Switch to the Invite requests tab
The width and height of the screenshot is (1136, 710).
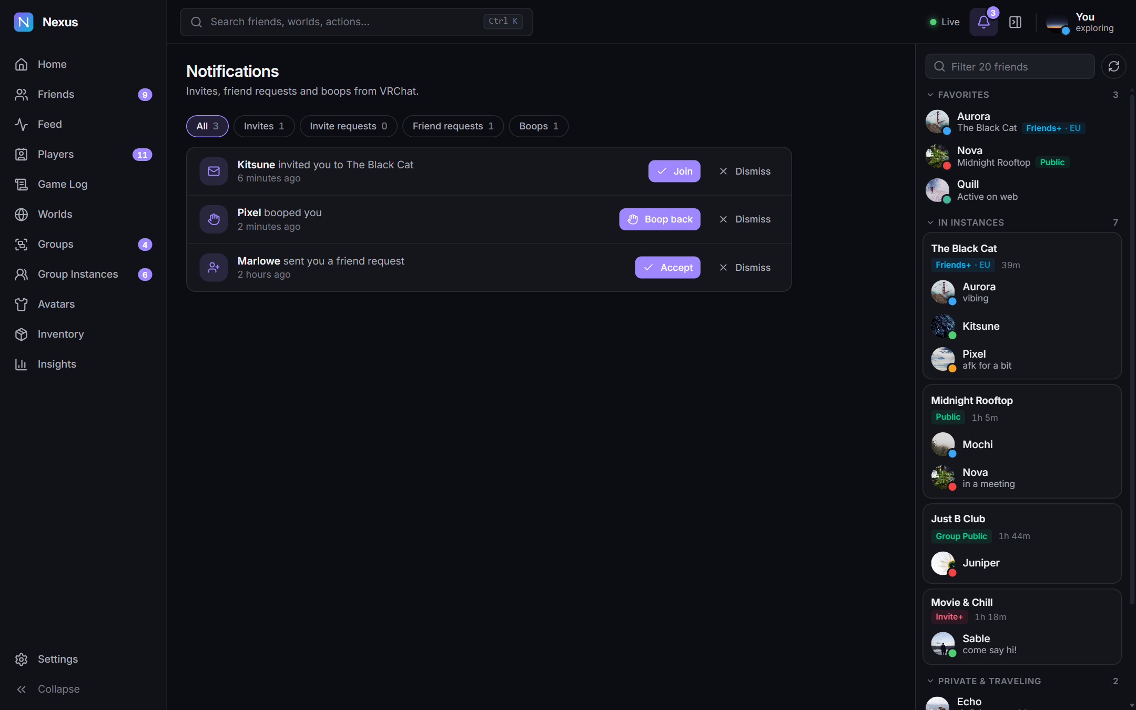348,126
